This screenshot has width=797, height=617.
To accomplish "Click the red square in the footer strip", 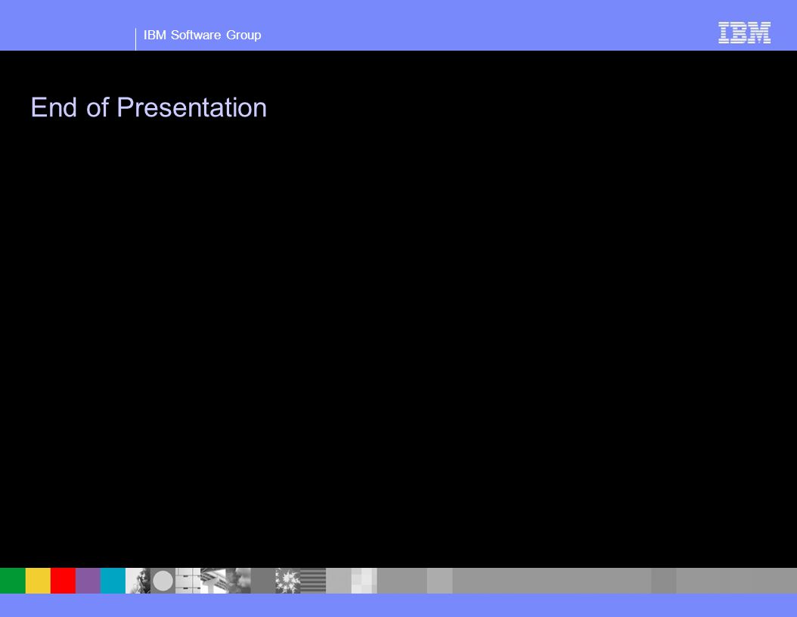I will pos(63,581).
